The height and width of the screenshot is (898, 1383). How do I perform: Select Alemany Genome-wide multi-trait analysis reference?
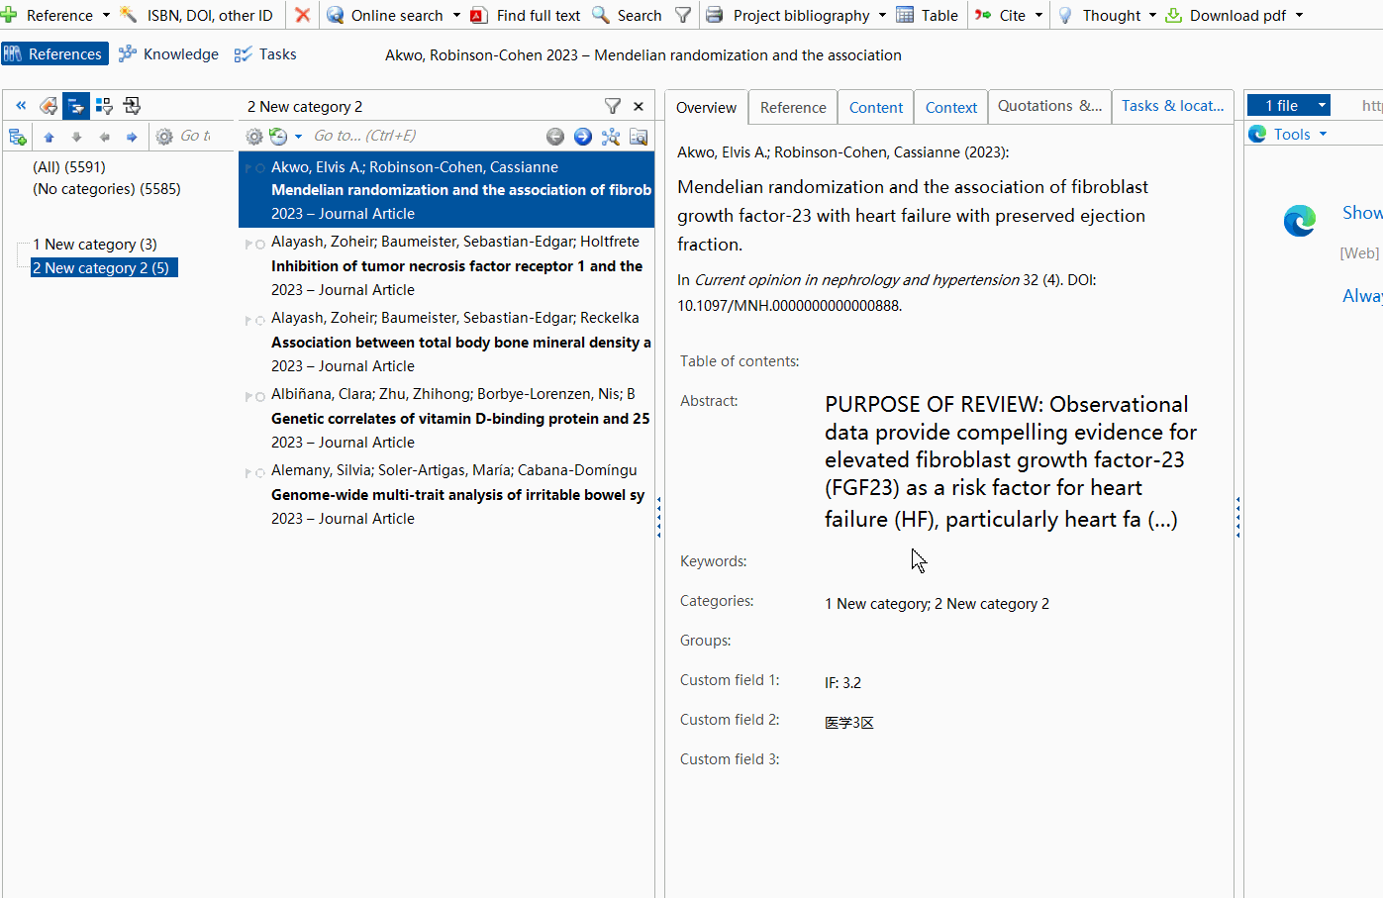[446, 494]
